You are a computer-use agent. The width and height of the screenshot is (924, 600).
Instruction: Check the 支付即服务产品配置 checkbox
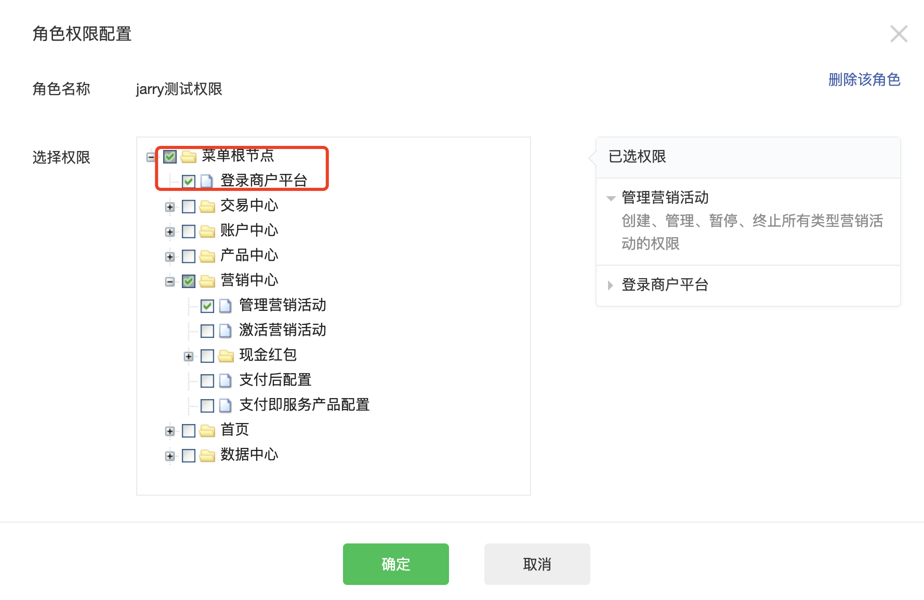pyautogui.click(x=207, y=406)
